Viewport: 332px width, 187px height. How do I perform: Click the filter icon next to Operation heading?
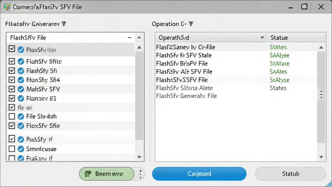click(x=191, y=24)
